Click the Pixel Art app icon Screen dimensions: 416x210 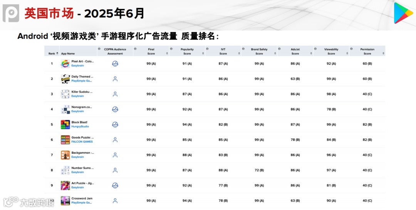(65, 64)
